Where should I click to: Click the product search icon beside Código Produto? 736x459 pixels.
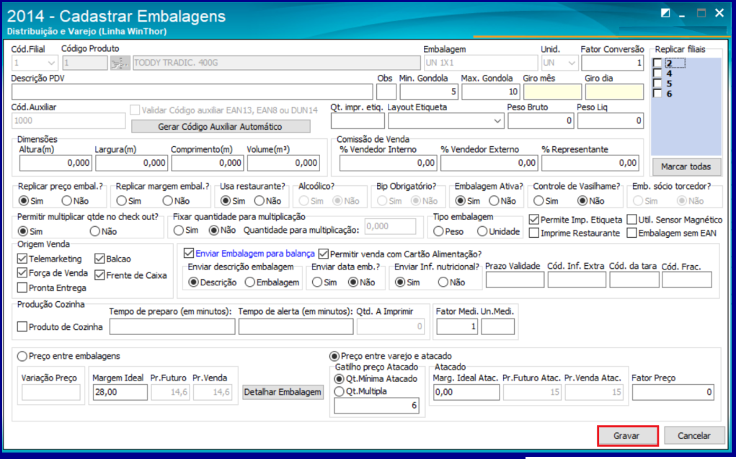(x=120, y=63)
